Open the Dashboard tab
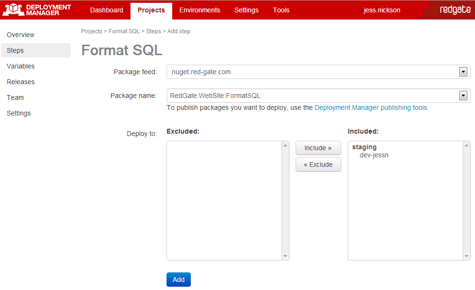This screenshot has height=290, width=475. tap(107, 10)
